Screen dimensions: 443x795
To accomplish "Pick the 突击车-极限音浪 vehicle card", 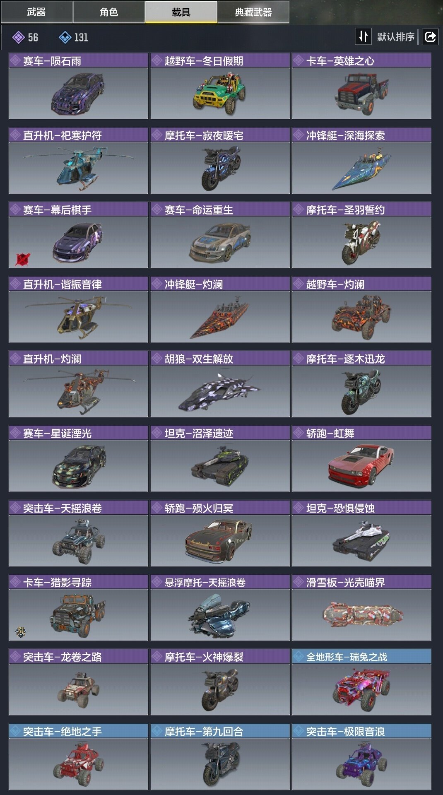I will [361, 757].
